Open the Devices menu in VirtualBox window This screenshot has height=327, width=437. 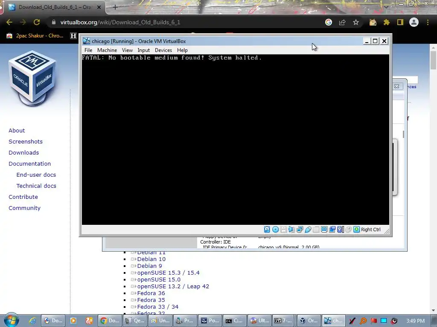pos(163,50)
